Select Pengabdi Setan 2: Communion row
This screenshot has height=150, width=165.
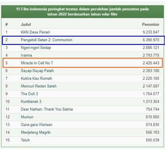(83, 40)
